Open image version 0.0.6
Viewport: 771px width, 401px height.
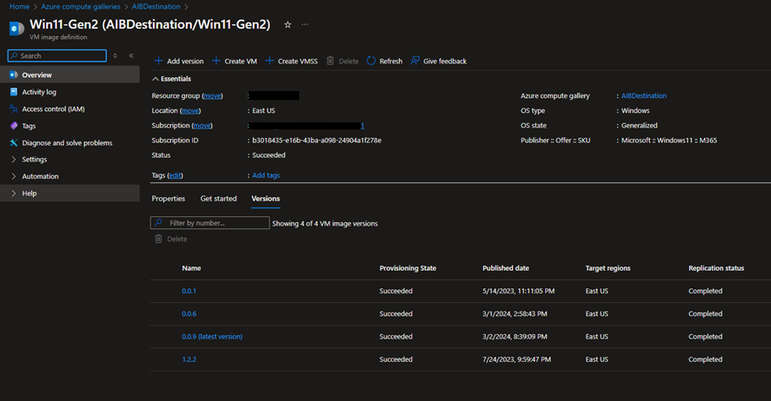189,313
